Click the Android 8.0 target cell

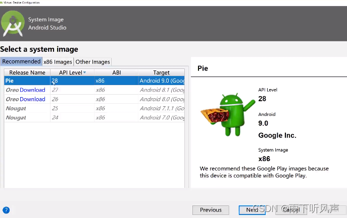162,99
